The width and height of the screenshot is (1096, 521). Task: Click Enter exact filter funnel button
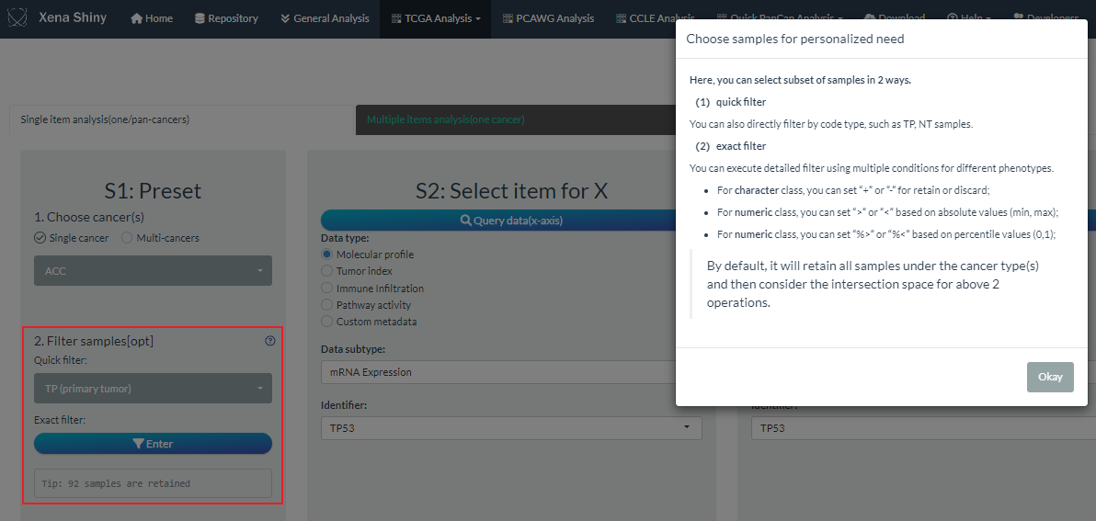[x=153, y=444]
